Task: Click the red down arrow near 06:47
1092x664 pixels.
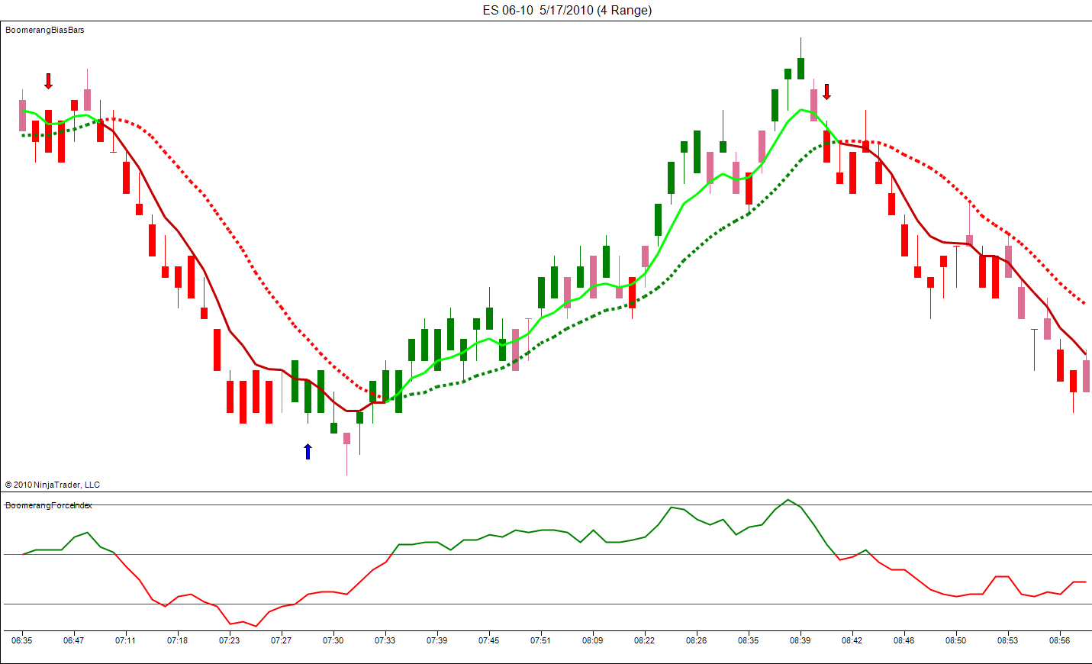Action: (x=48, y=81)
